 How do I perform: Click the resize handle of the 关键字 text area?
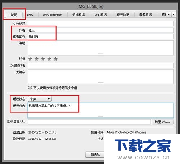pos(101,83)
